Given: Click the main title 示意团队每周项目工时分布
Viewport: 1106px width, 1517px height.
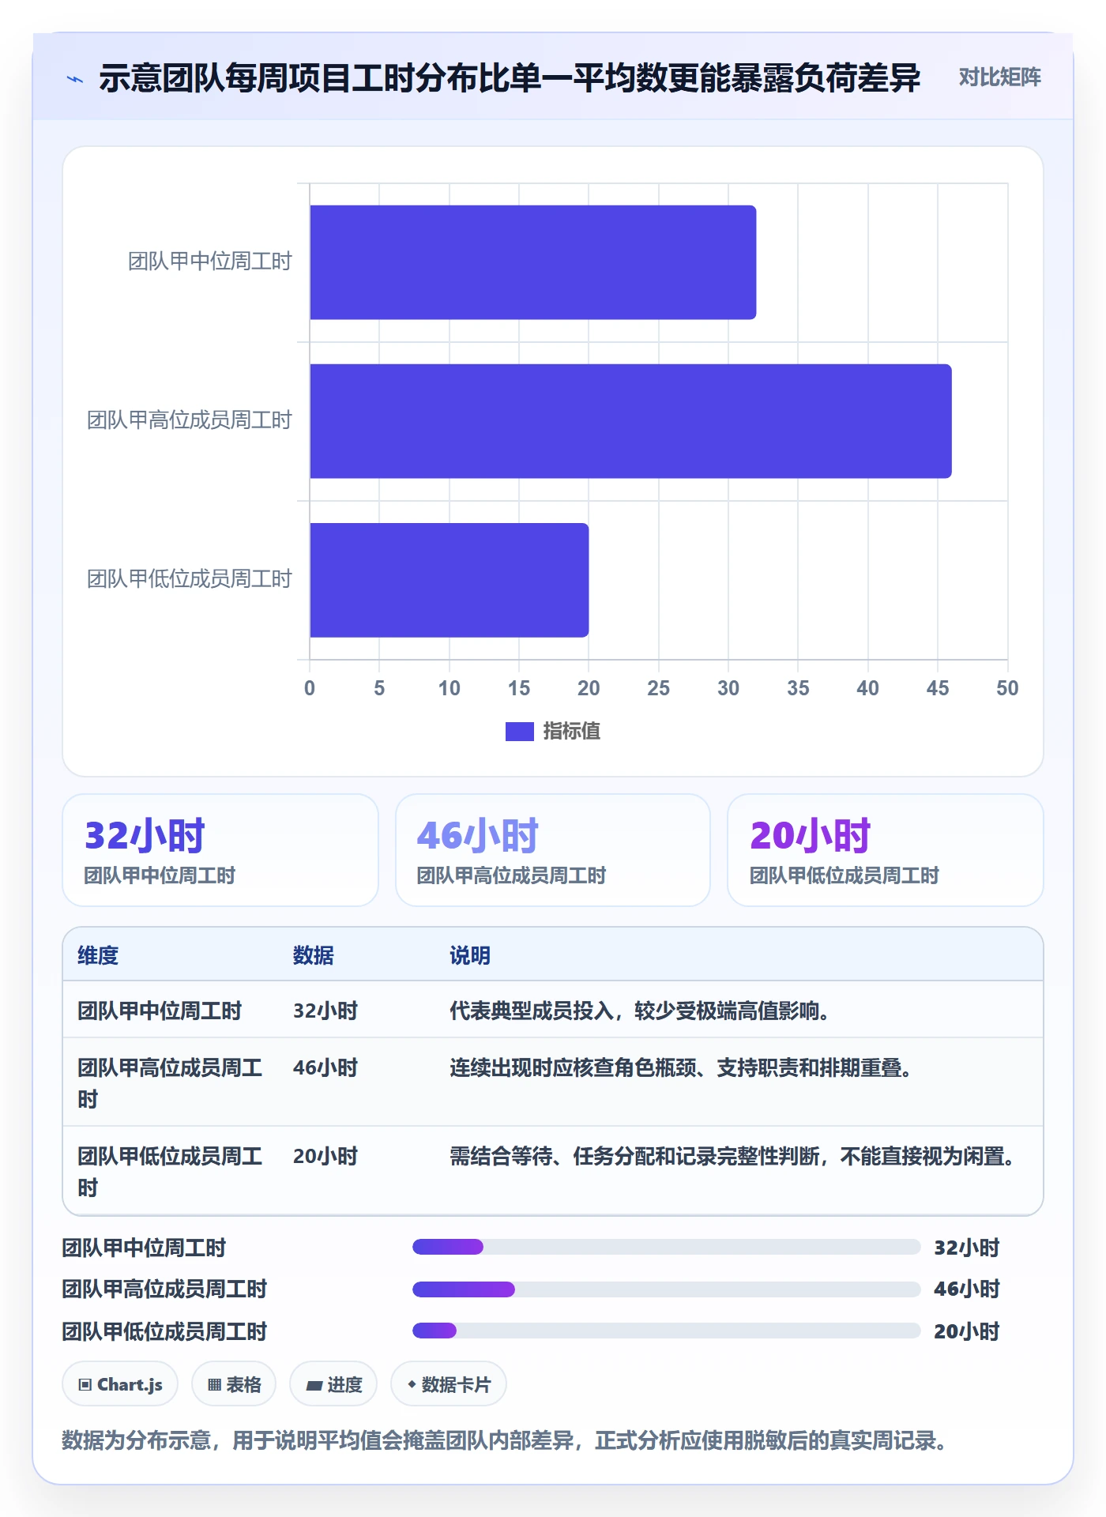Looking at the screenshot, I should pyautogui.click(x=510, y=78).
